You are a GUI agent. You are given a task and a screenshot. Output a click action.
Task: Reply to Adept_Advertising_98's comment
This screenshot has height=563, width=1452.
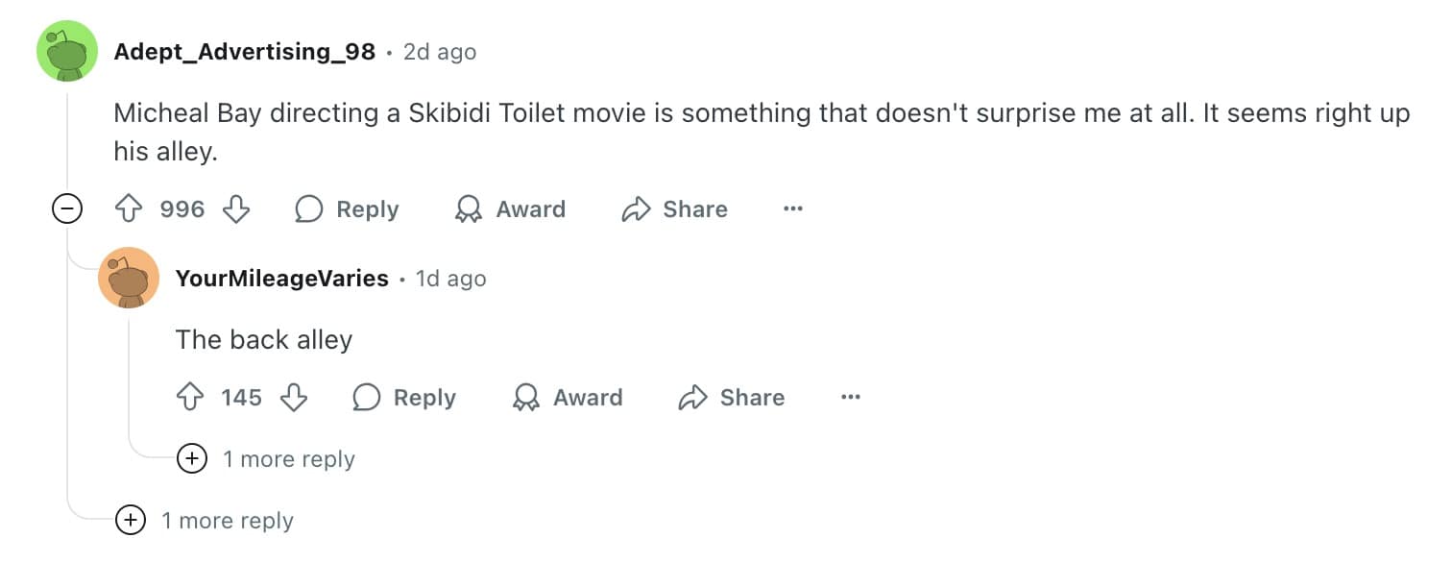346,209
